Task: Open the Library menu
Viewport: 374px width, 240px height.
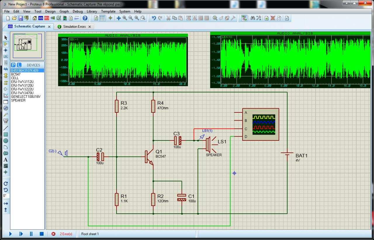Action: 92,11
